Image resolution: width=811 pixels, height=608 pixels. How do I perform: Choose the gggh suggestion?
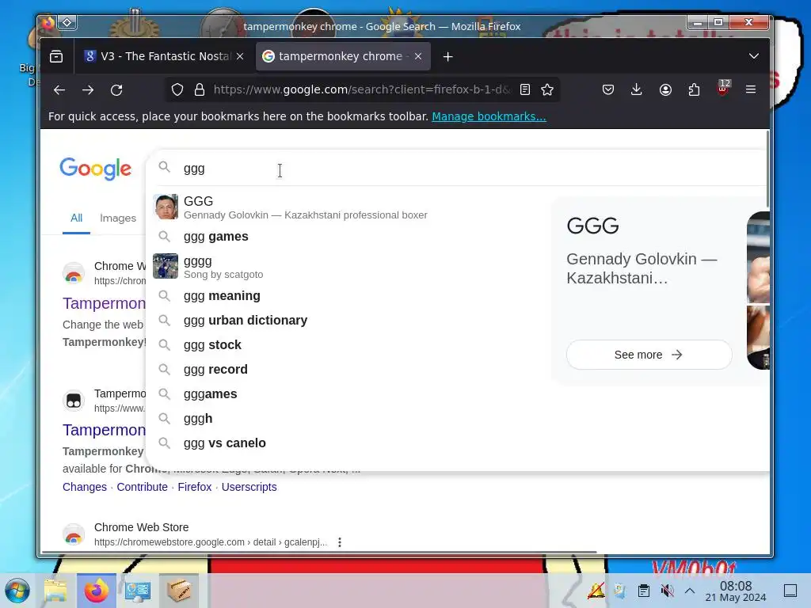click(x=347, y=419)
